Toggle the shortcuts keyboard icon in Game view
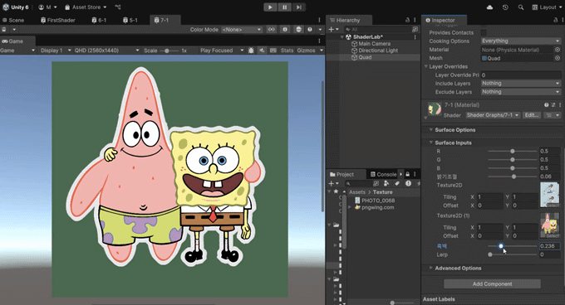565x305 pixels. 273,51
